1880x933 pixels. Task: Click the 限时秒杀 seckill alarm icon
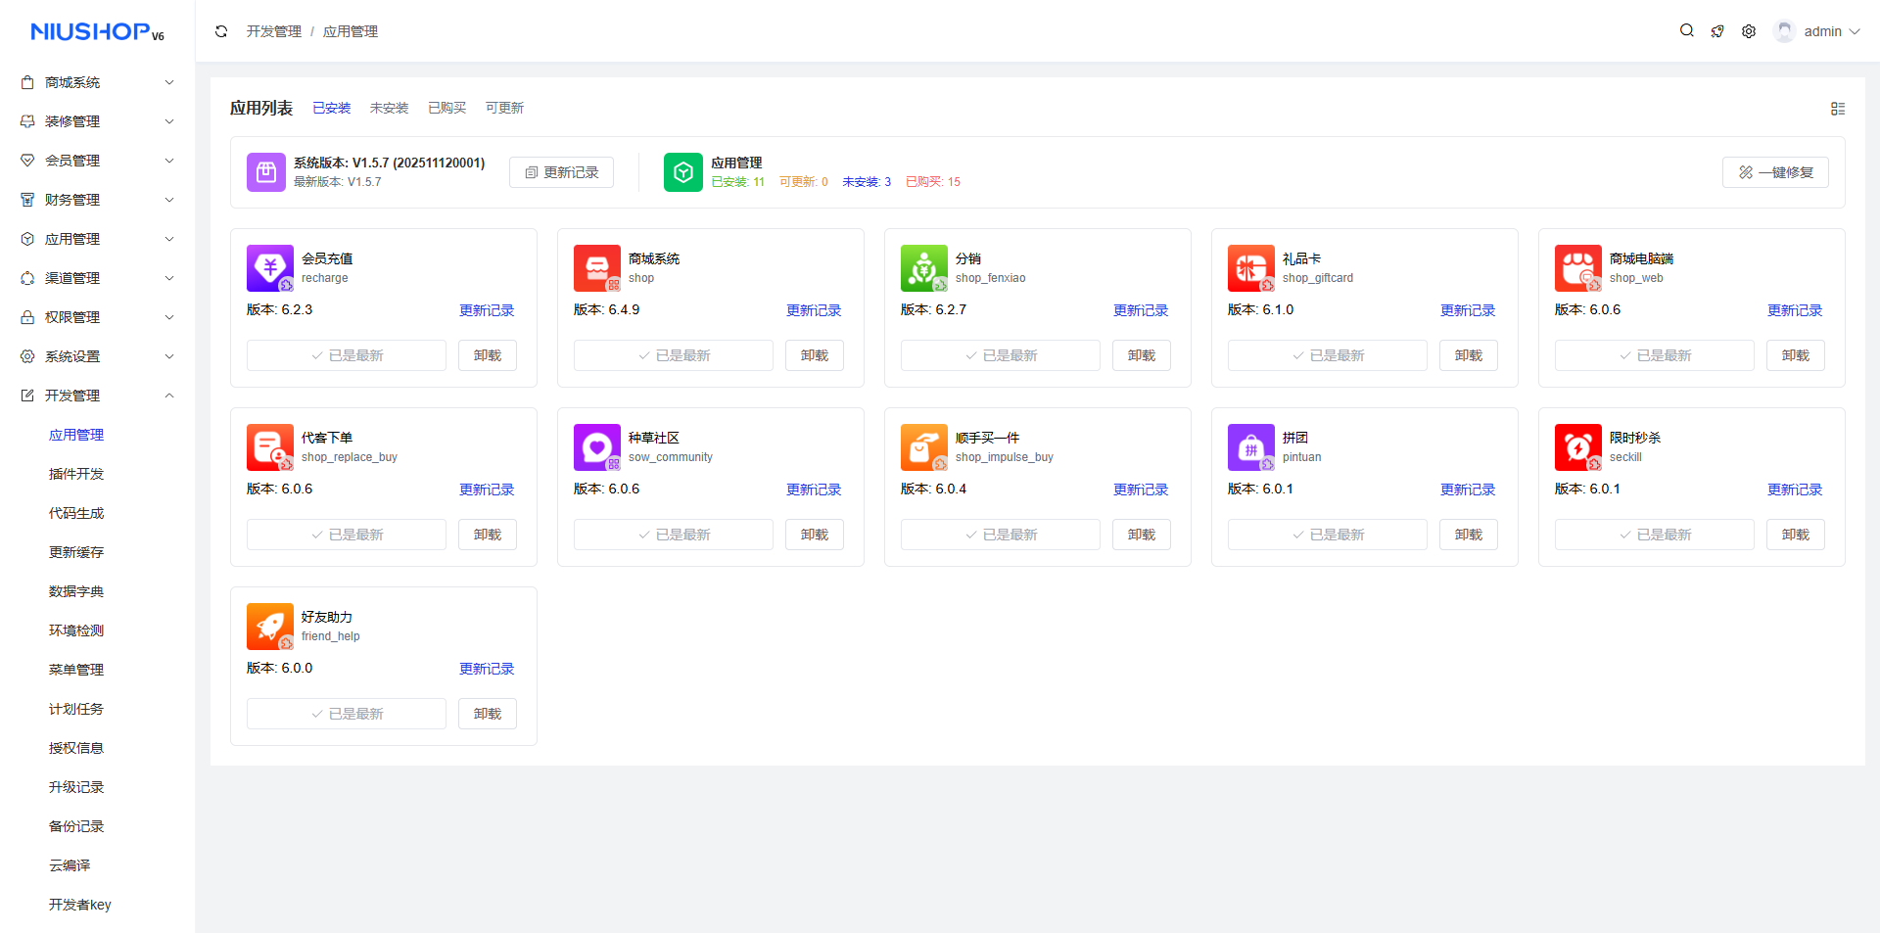[x=1577, y=447]
